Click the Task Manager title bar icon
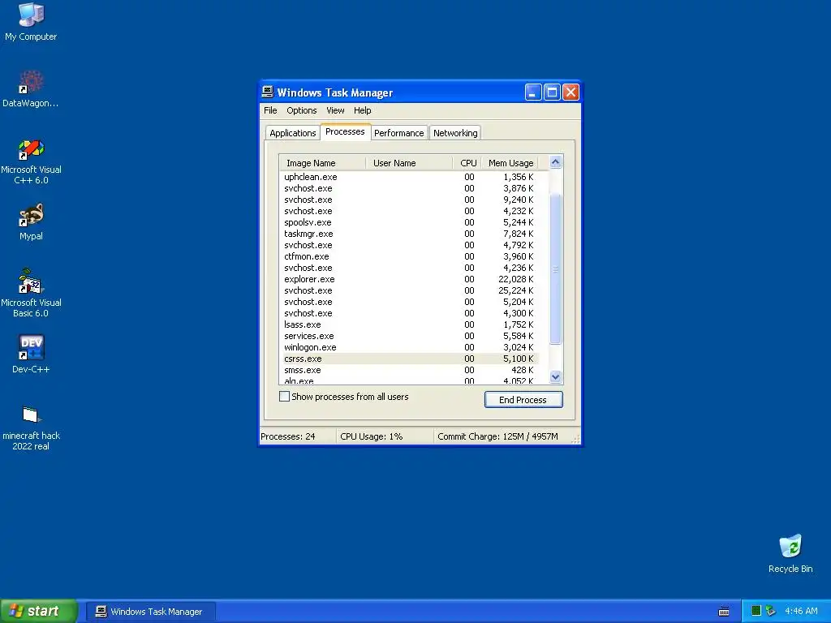Screen dimensions: 831x623 click(268, 92)
